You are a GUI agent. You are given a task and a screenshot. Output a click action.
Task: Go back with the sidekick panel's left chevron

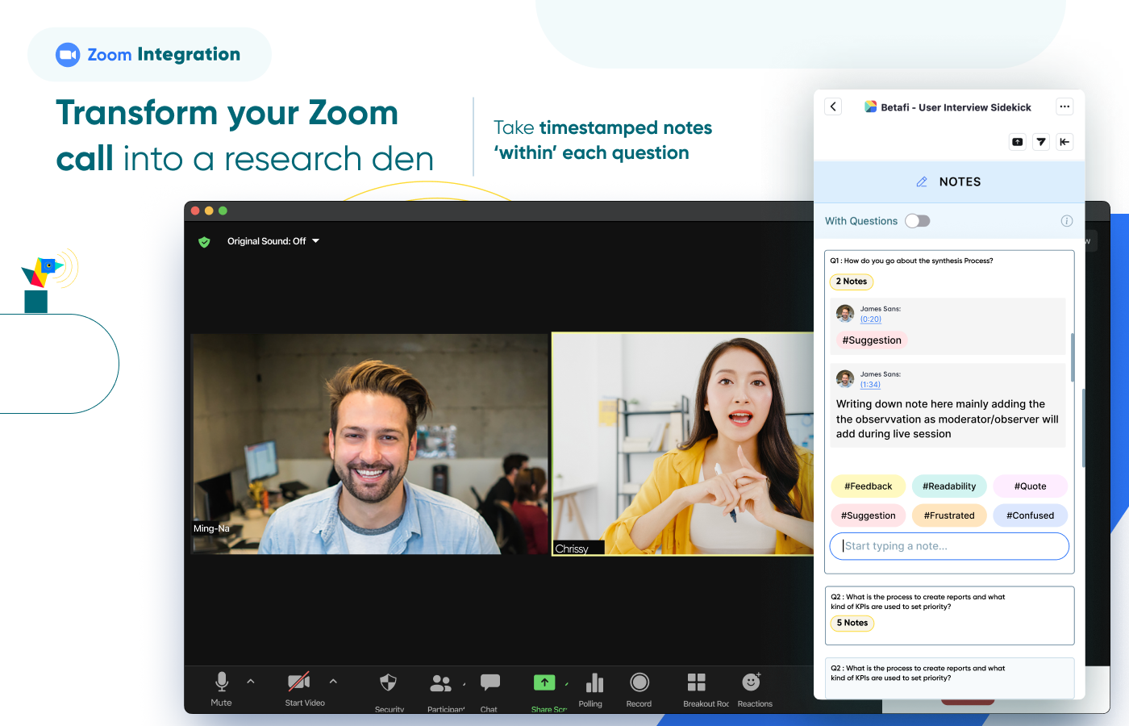[834, 106]
